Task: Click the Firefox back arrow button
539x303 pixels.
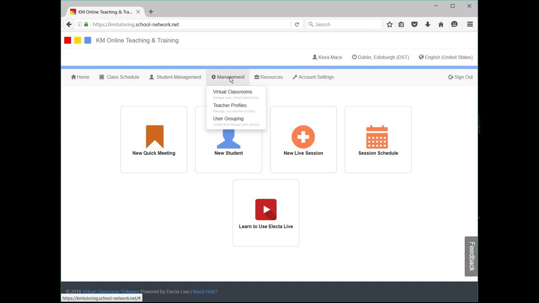Action: tap(69, 24)
